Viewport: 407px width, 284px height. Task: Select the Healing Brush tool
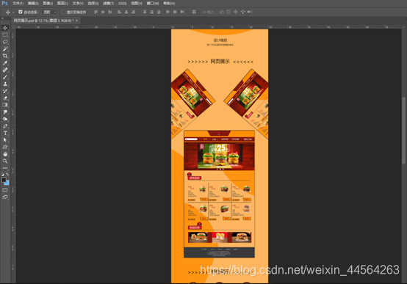coord(5,70)
